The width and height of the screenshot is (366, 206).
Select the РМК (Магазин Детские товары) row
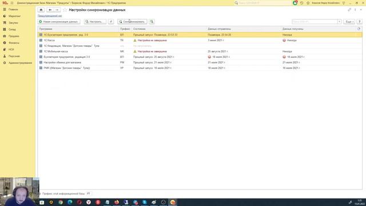tap(200, 68)
